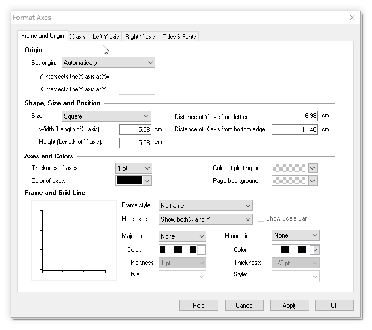This screenshot has width=372, height=330.
Task: Click the Minor grid Color swatch
Action: (x=291, y=250)
